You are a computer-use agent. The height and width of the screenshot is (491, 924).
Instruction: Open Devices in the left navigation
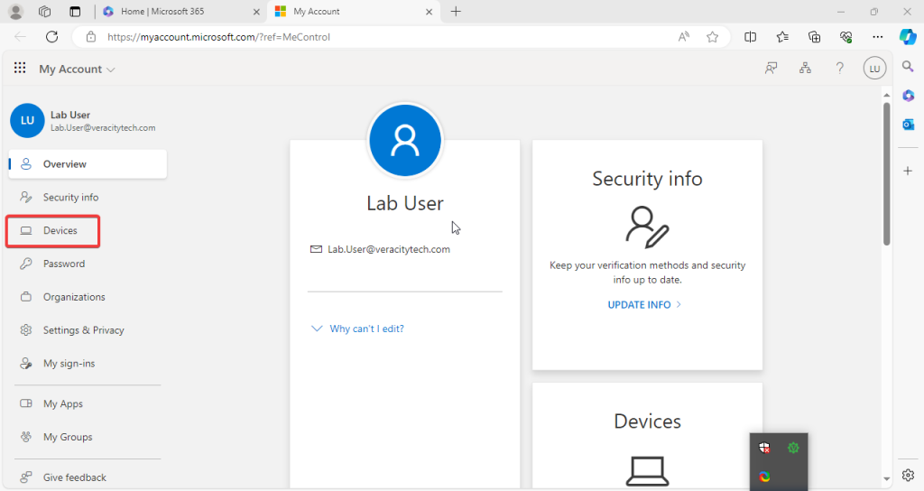tap(60, 231)
